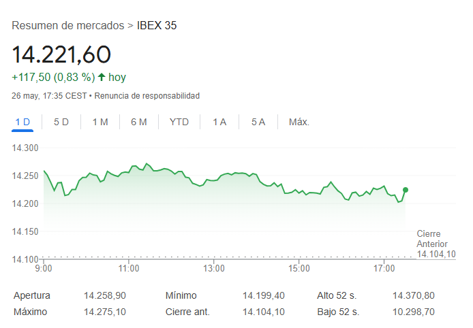Select the 1 D time range tab
Viewport: 473px width, 328px height.
22,122
